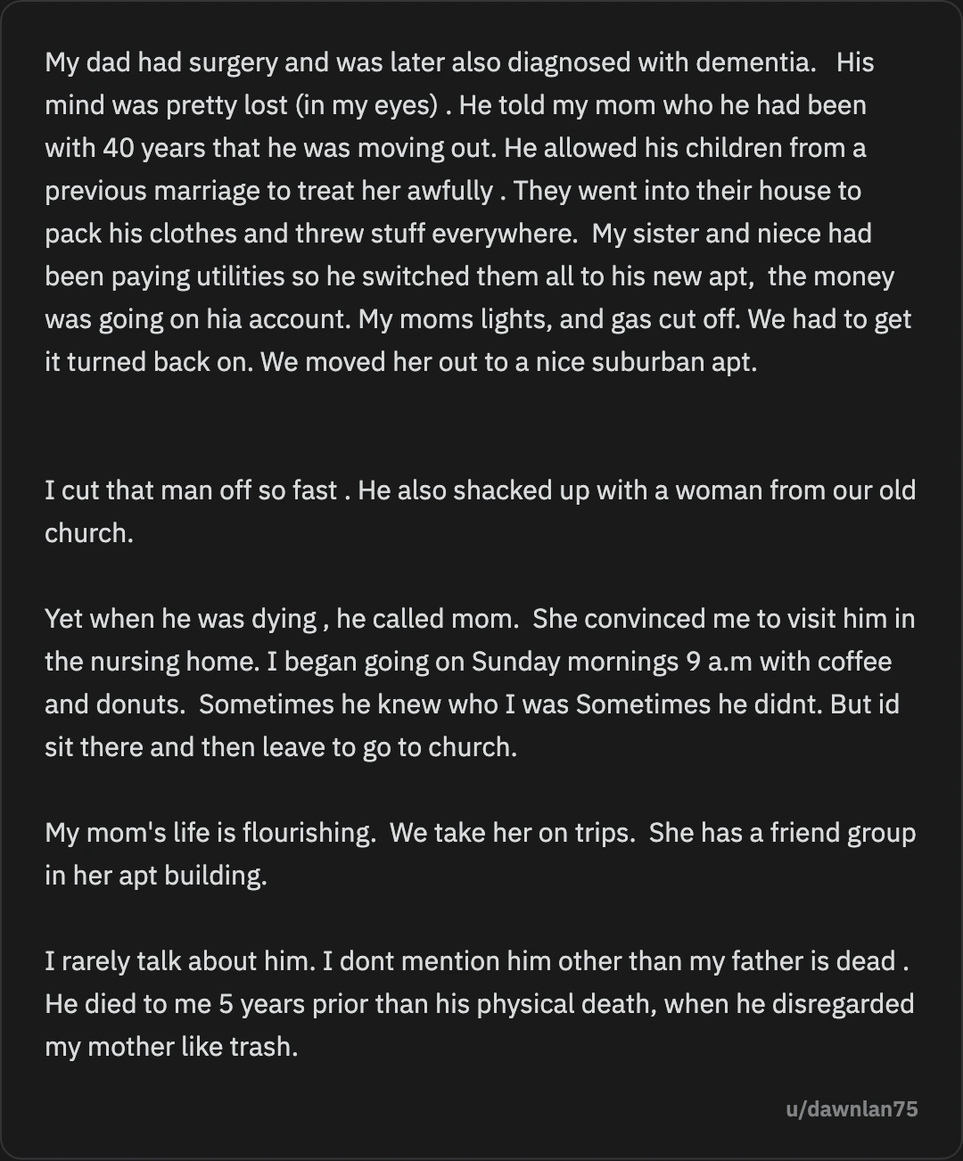Click the phrase "my mother like trash."
The image size is (963, 1161).
(x=171, y=1047)
